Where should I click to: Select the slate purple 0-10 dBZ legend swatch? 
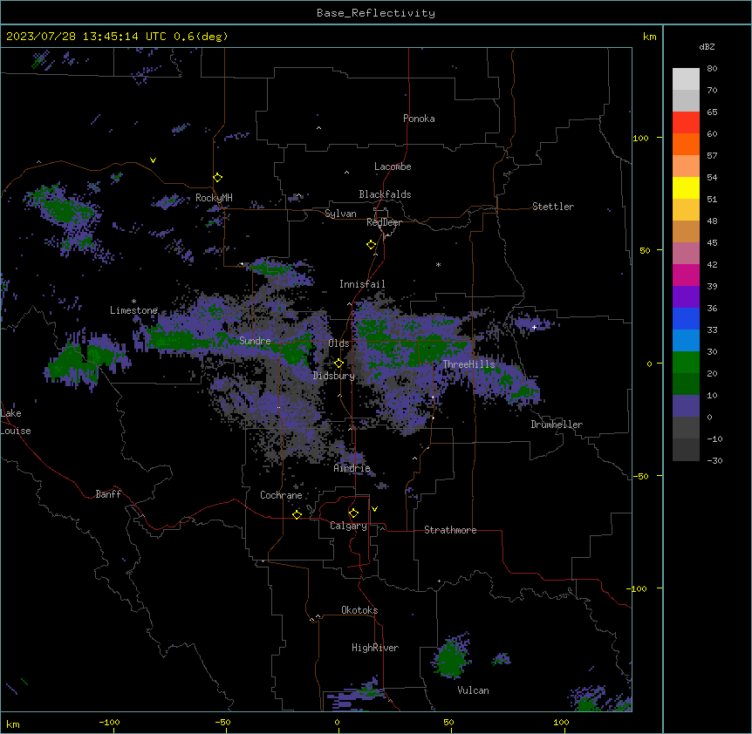686,406
